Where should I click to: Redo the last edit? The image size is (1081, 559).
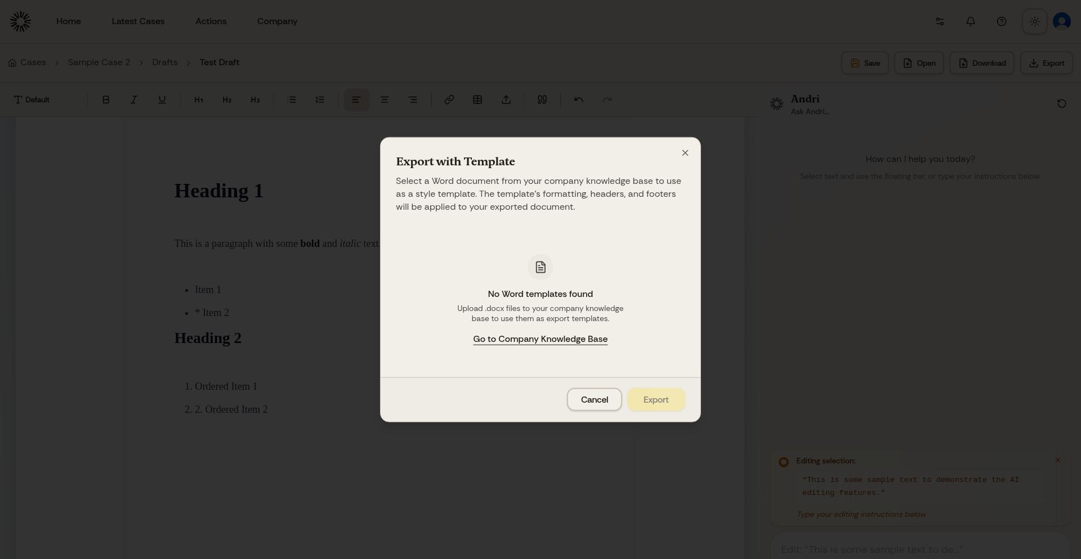click(606, 100)
